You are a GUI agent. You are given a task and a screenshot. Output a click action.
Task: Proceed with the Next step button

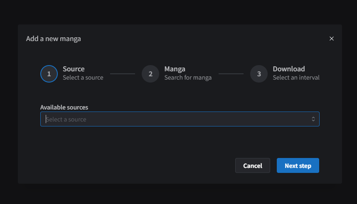point(298,165)
